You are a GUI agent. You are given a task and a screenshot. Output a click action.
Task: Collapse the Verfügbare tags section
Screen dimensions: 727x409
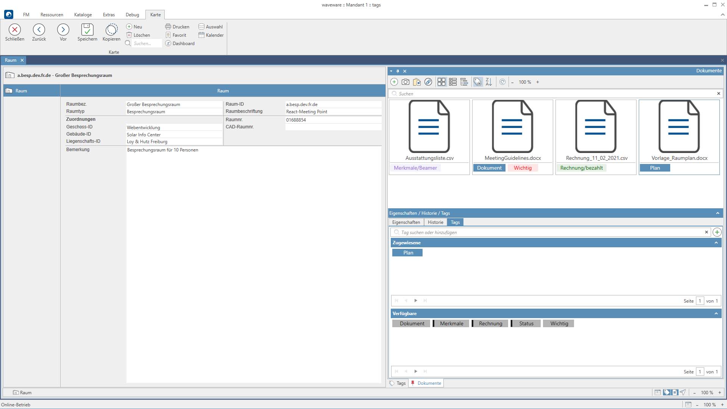716,314
